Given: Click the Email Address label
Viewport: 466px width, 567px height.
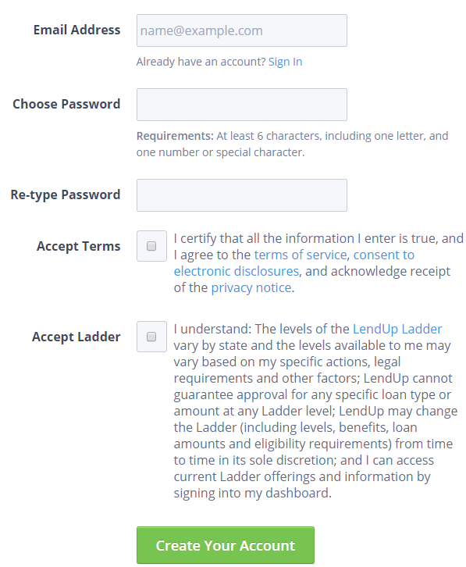Looking at the screenshot, I should point(76,30).
